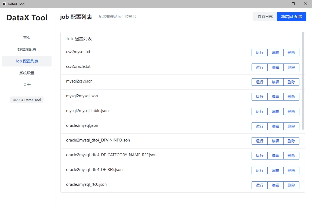Delete the mysql2csv.json job
Screen dimensions: 312x212
coord(291,82)
